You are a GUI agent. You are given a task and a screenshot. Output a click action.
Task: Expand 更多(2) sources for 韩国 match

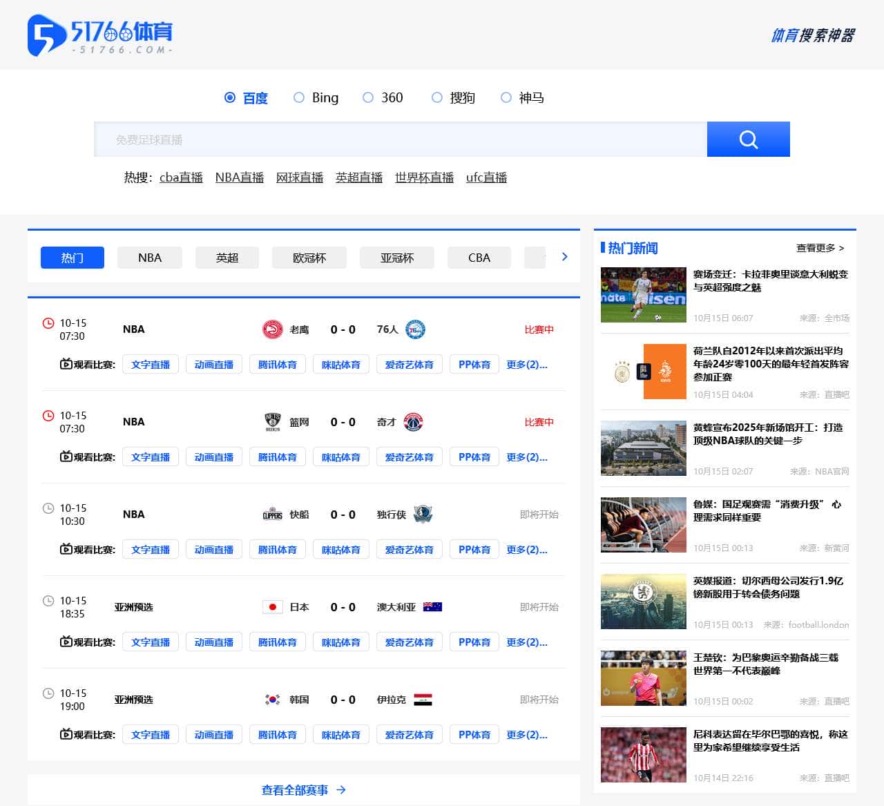coord(527,735)
